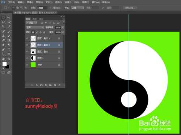Open the first menu next to PS logo
Screen dimensions: 181x135
11,2
